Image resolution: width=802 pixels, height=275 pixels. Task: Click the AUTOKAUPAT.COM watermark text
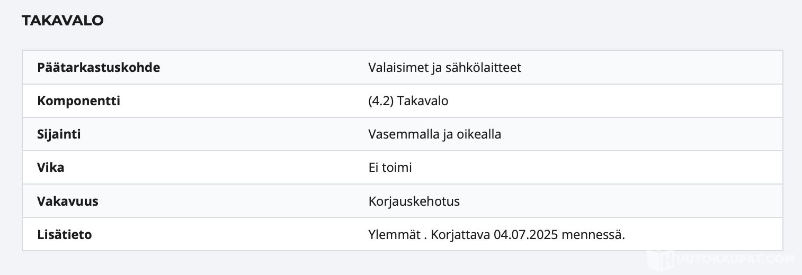(734, 260)
